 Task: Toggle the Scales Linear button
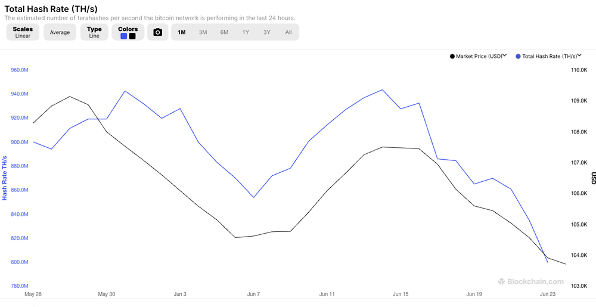coord(23,32)
